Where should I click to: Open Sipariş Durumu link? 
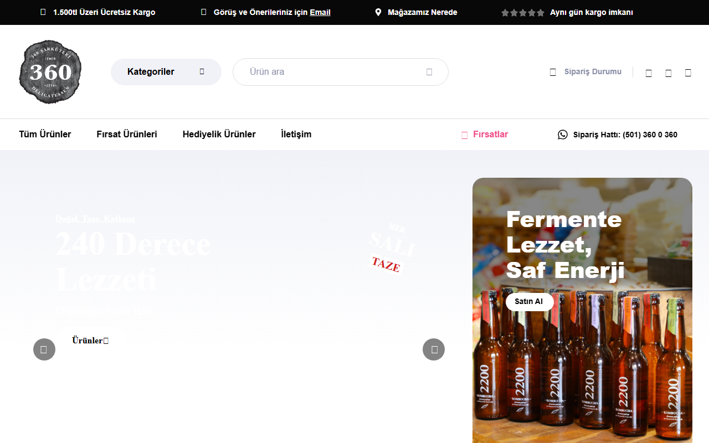pyautogui.click(x=593, y=71)
